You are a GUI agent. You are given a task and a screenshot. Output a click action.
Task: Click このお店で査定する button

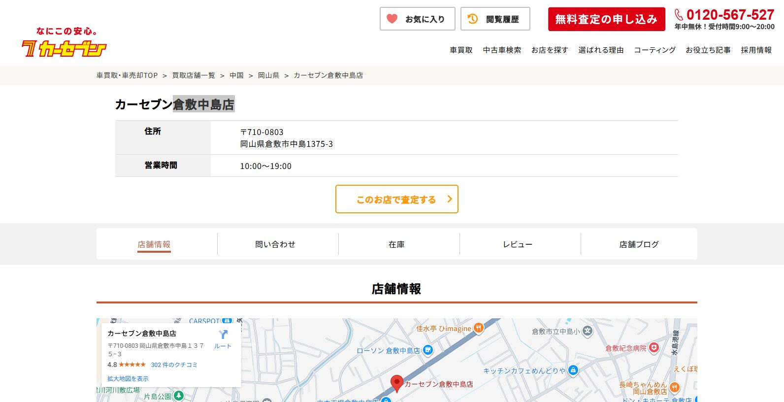pos(397,199)
